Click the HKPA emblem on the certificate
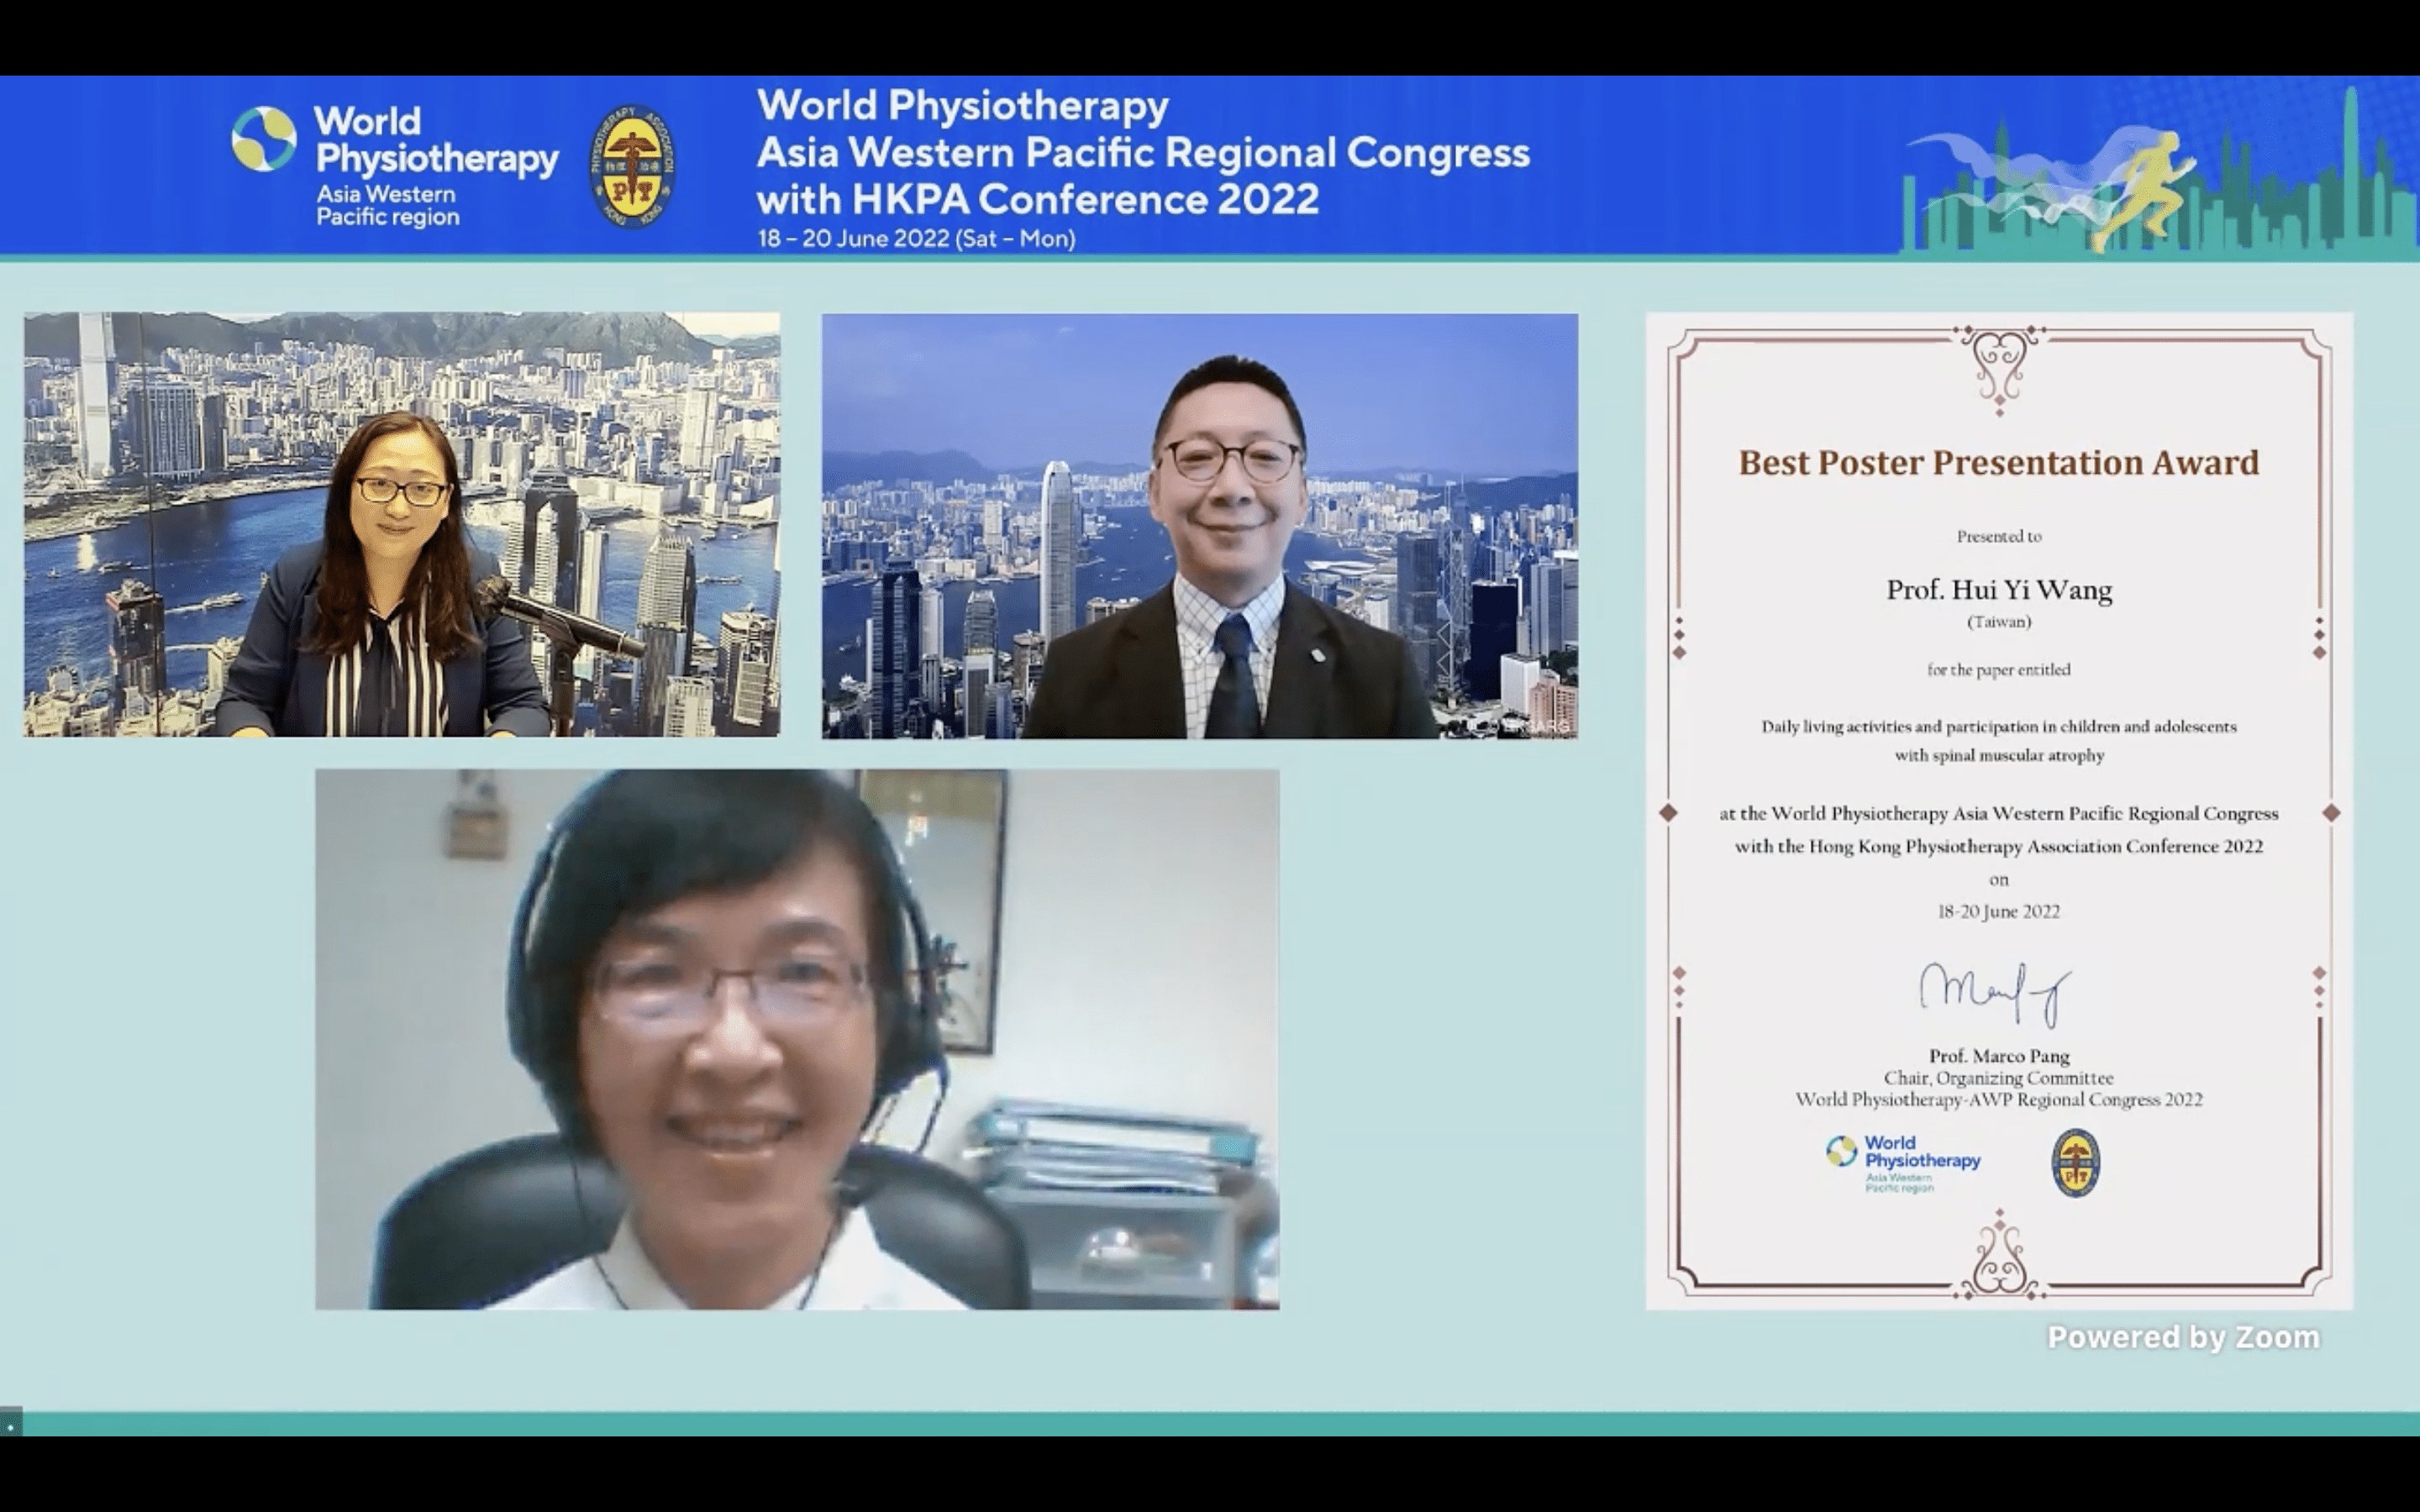Screen dimensions: 2420x1512 (2075, 1163)
